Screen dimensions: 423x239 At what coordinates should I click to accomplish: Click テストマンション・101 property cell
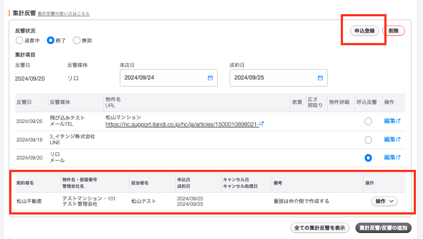[x=89, y=199]
